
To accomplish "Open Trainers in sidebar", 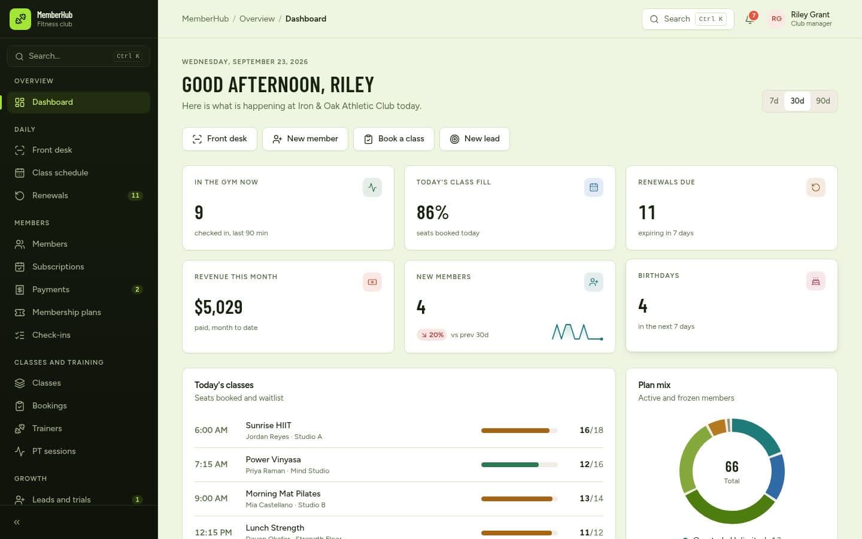I will (78, 428).
